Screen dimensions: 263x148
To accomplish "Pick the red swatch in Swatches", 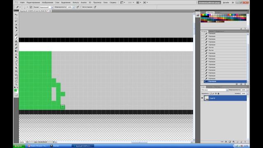I will point(202,15).
